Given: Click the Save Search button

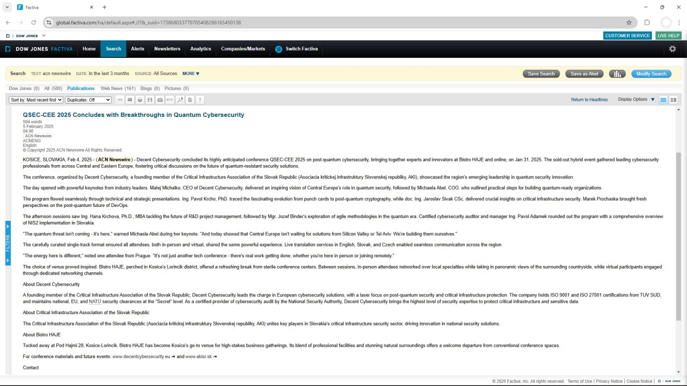Looking at the screenshot, I should pos(541,74).
